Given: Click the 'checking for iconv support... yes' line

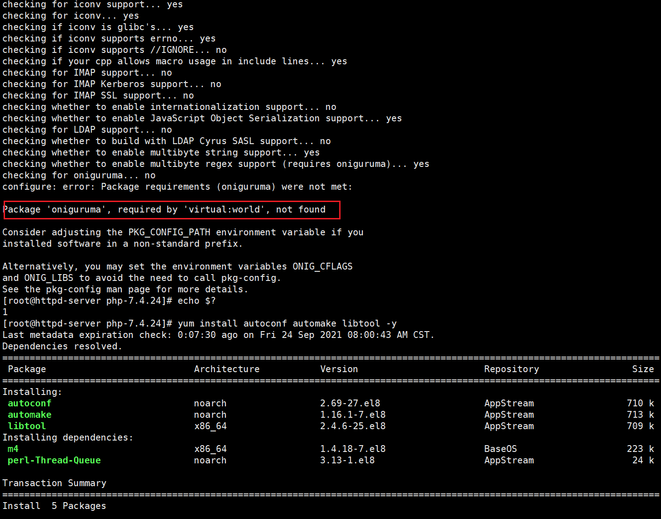Looking at the screenshot, I should [x=93, y=5].
